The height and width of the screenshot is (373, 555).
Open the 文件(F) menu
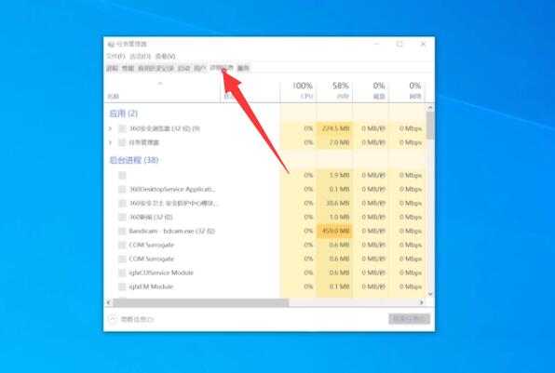[115, 56]
